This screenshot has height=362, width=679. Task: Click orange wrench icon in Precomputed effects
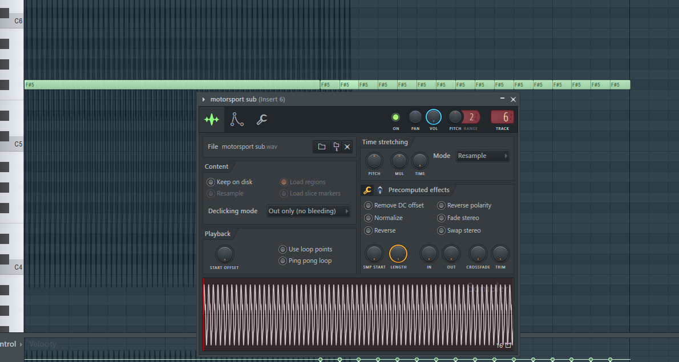click(367, 190)
